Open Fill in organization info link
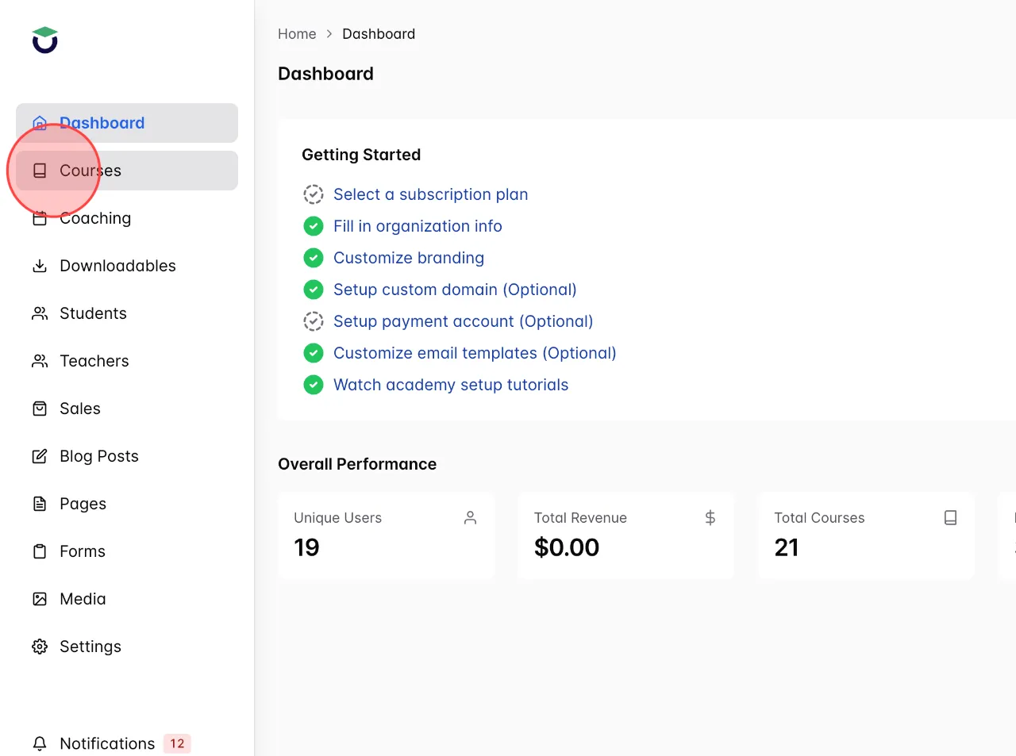Viewport: 1016px width, 756px height. pos(418,226)
